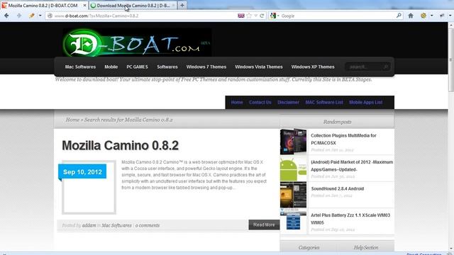This screenshot has width=454, height=255.
Task: Click the vertical scrollbar thumb
Action: (x=451, y=60)
